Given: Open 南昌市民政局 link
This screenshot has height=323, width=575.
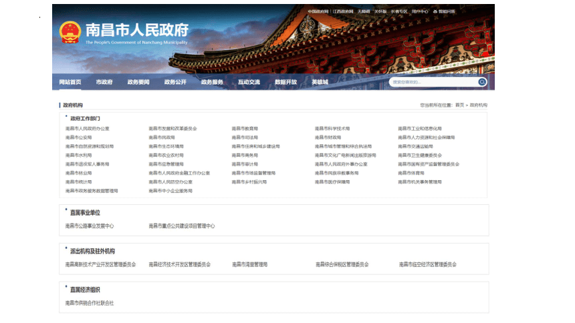Looking at the screenshot, I should [x=162, y=137].
